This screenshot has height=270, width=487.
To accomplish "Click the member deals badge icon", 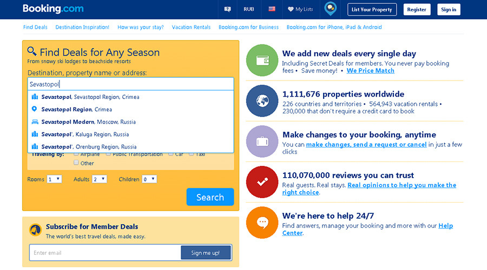I will click(x=35, y=230).
